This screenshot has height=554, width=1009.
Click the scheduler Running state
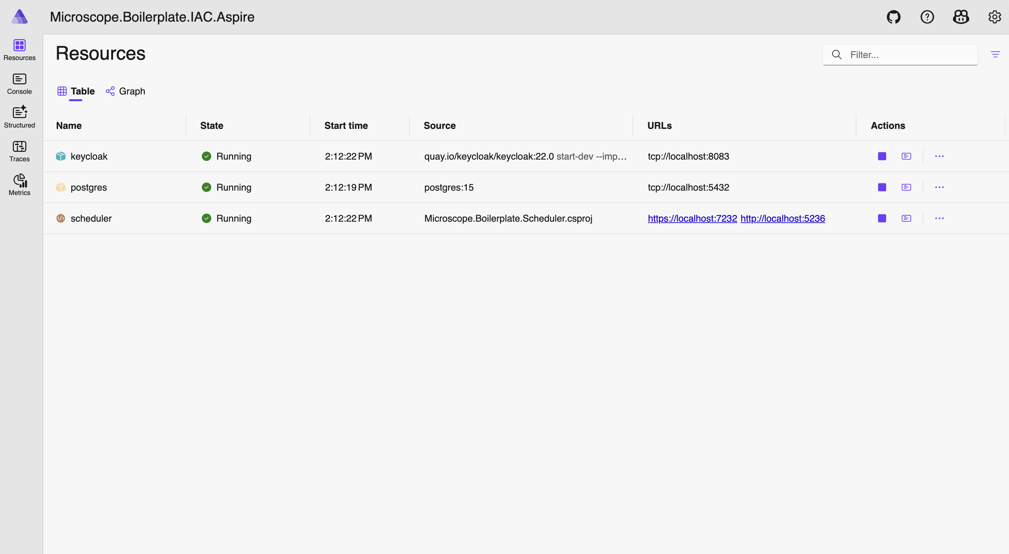pos(226,218)
